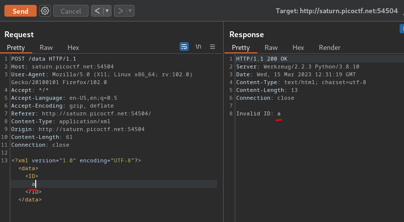This screenshot has width=404, height=222.
Task: Click the Date header in response
Action: (296, 74)
